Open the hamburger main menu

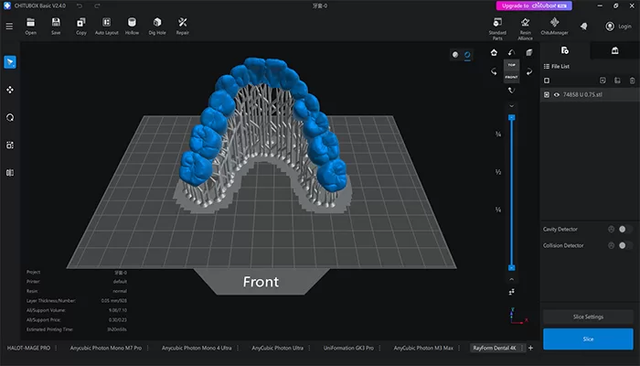point(9,27)
